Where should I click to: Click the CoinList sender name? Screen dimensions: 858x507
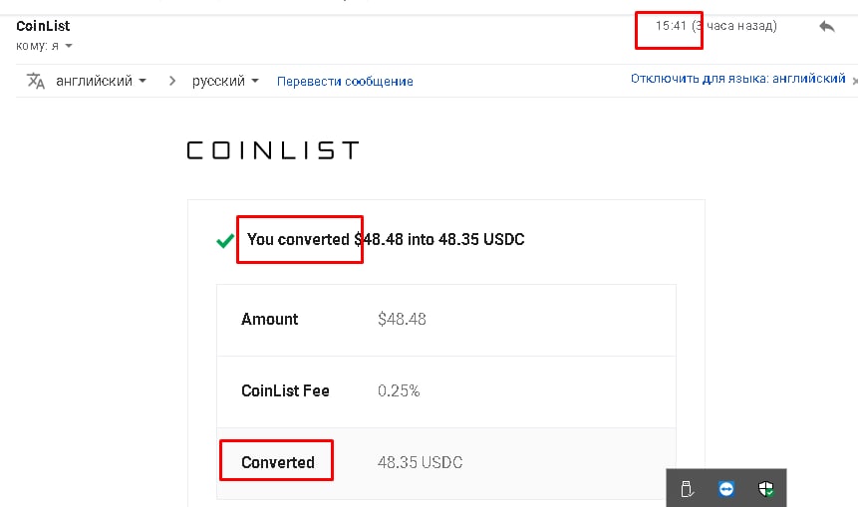coord(43,26)
